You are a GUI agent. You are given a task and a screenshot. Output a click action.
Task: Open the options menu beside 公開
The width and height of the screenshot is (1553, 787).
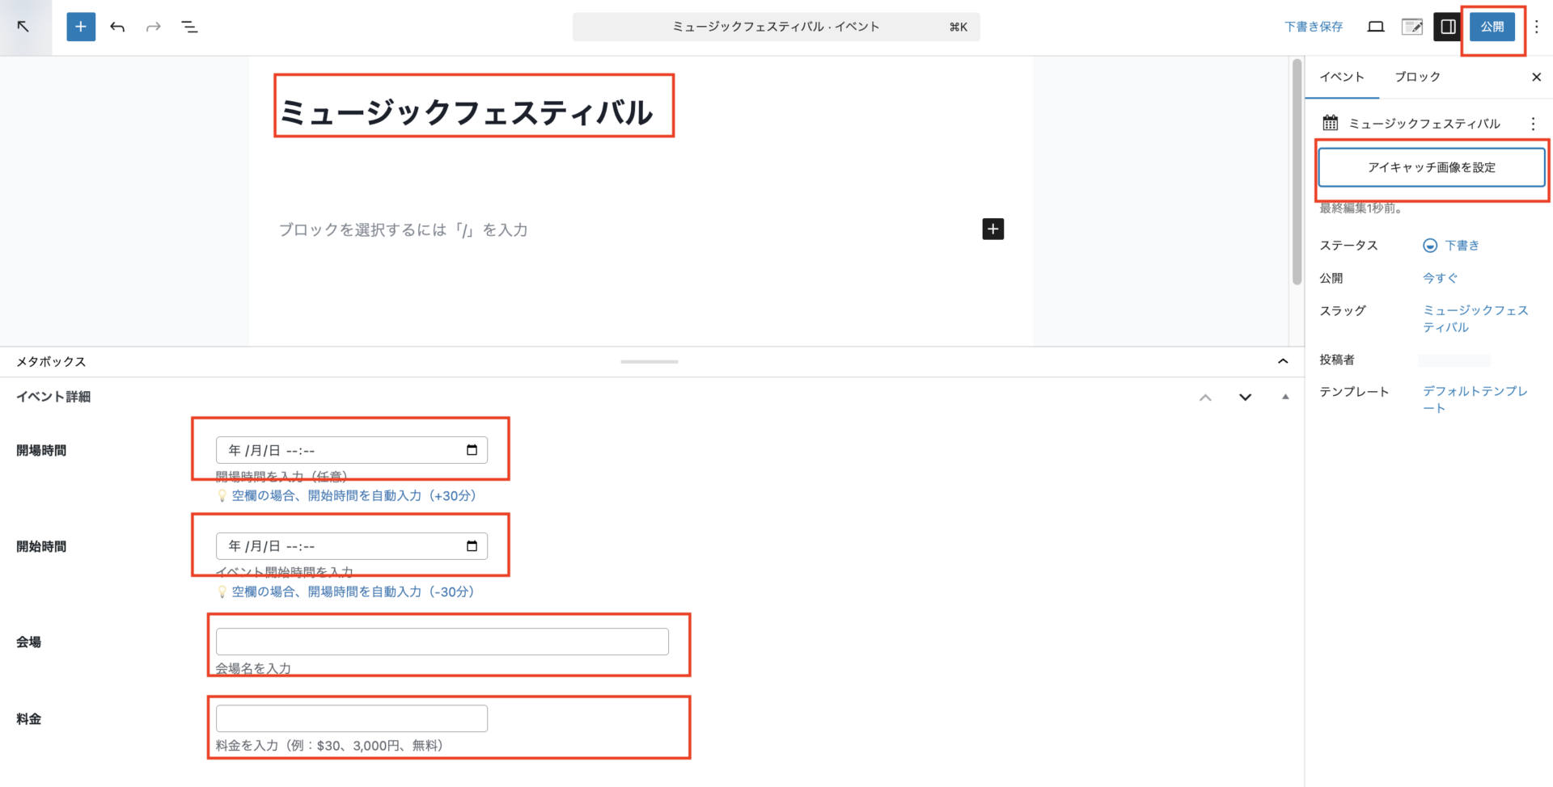1537,27
